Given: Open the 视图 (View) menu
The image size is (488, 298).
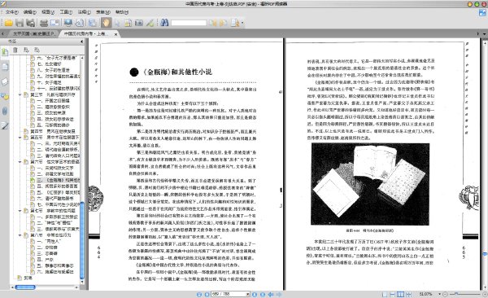Looking at the screenshot, I should point(48,12).
